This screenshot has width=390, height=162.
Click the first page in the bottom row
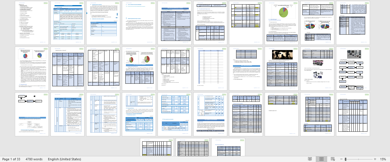tap(157, 147)
